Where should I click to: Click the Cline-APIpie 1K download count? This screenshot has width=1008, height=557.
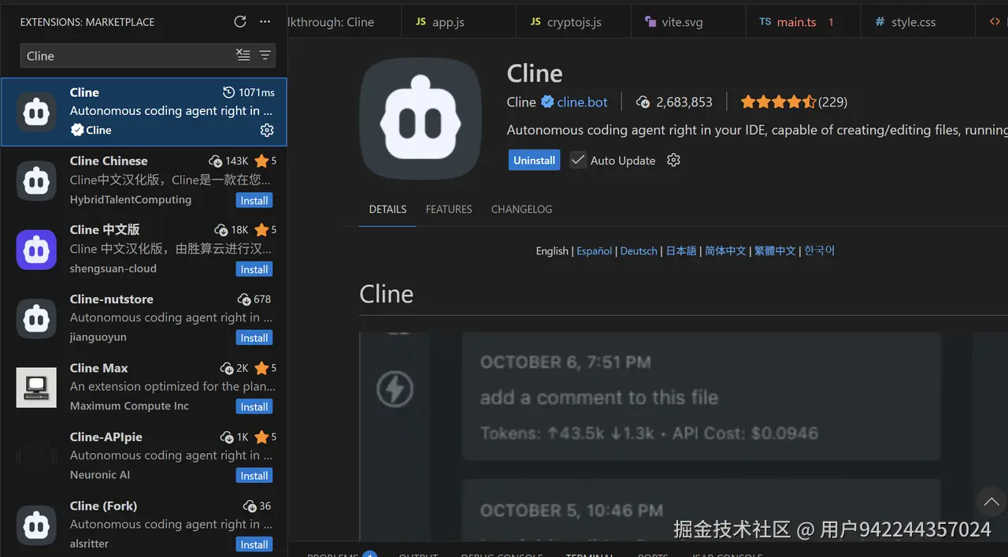235,436
